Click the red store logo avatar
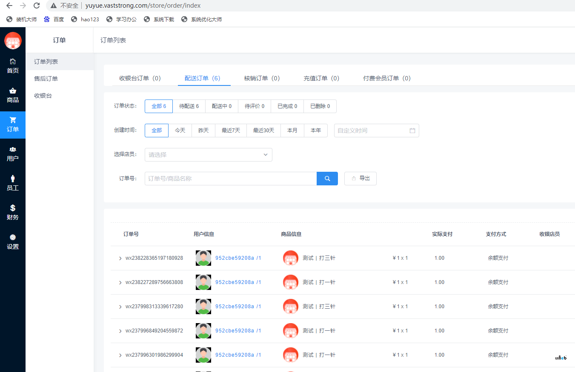Screen dimensions: 575x372 (x=13, y=40)
